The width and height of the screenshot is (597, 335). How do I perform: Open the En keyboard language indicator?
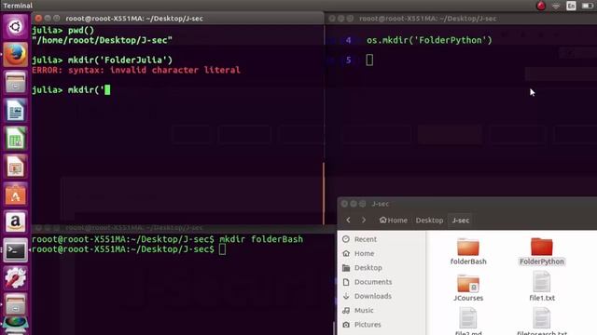pos(571,6)
